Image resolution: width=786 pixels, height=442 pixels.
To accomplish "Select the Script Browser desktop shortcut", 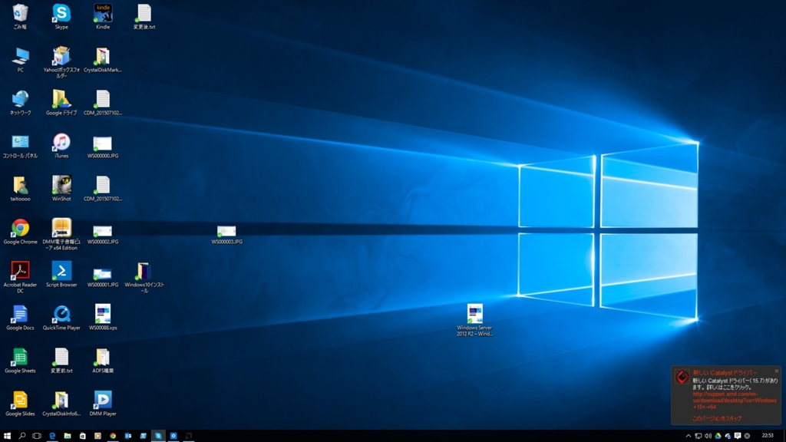I will click(61, 274).
